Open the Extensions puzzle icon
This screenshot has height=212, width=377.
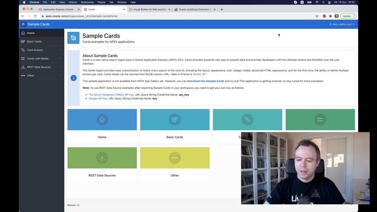pyautogui.click(x=330, y=16)
